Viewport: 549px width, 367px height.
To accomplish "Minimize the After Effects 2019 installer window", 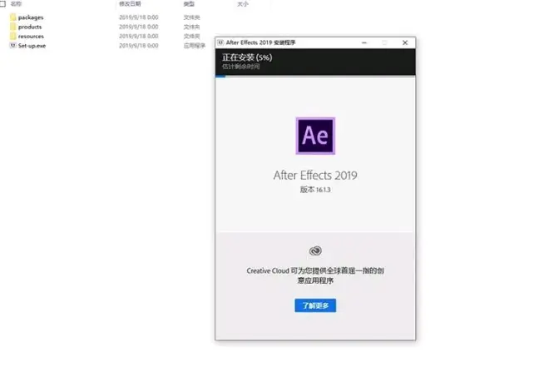I will tap(364, 42).
